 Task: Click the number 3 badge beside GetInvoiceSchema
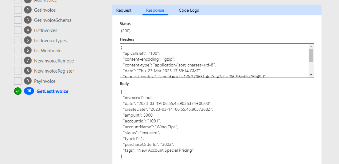click(28, 20)
